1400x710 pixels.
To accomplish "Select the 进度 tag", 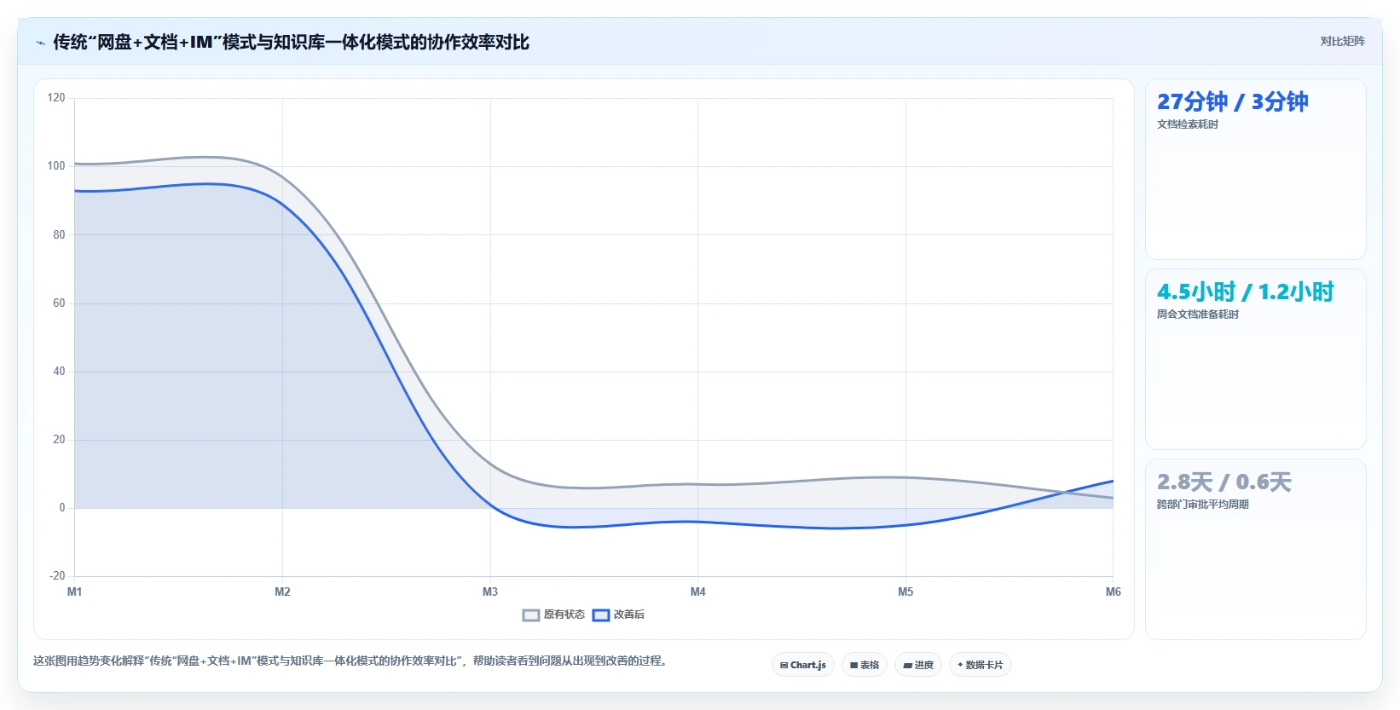I will 918,665.
